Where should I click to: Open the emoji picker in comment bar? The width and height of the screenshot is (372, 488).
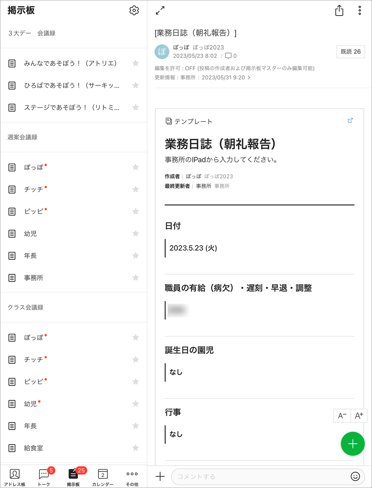pyautogui.click(x=355, y=476)
